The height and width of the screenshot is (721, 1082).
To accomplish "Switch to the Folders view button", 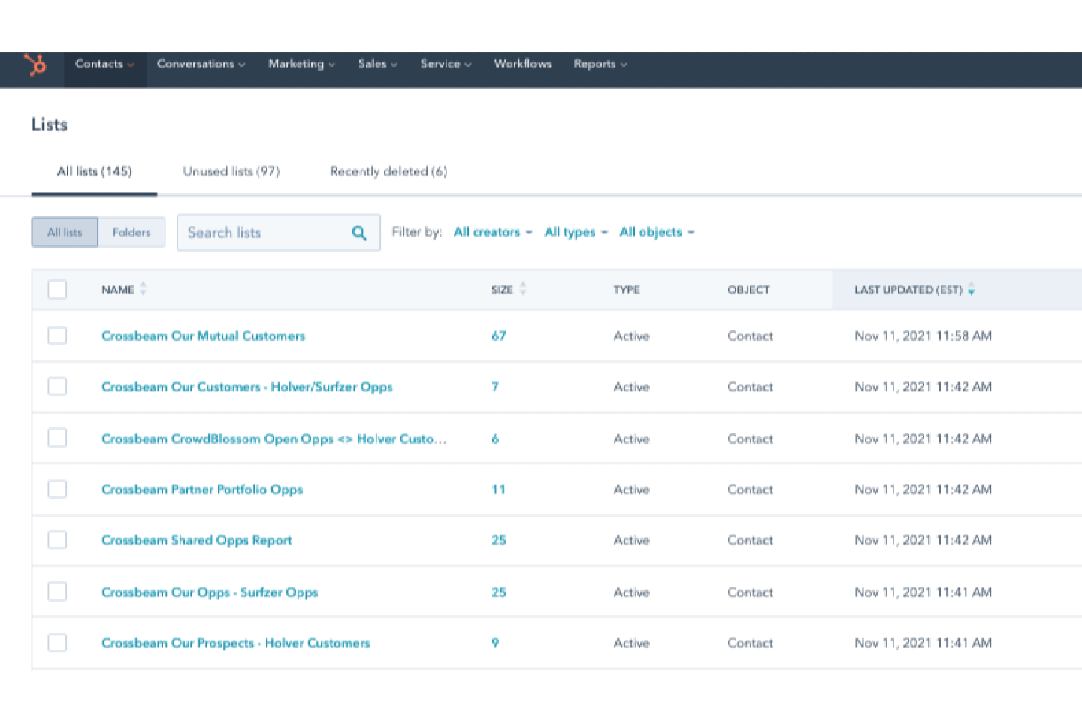I will click(x=131, y=232).
